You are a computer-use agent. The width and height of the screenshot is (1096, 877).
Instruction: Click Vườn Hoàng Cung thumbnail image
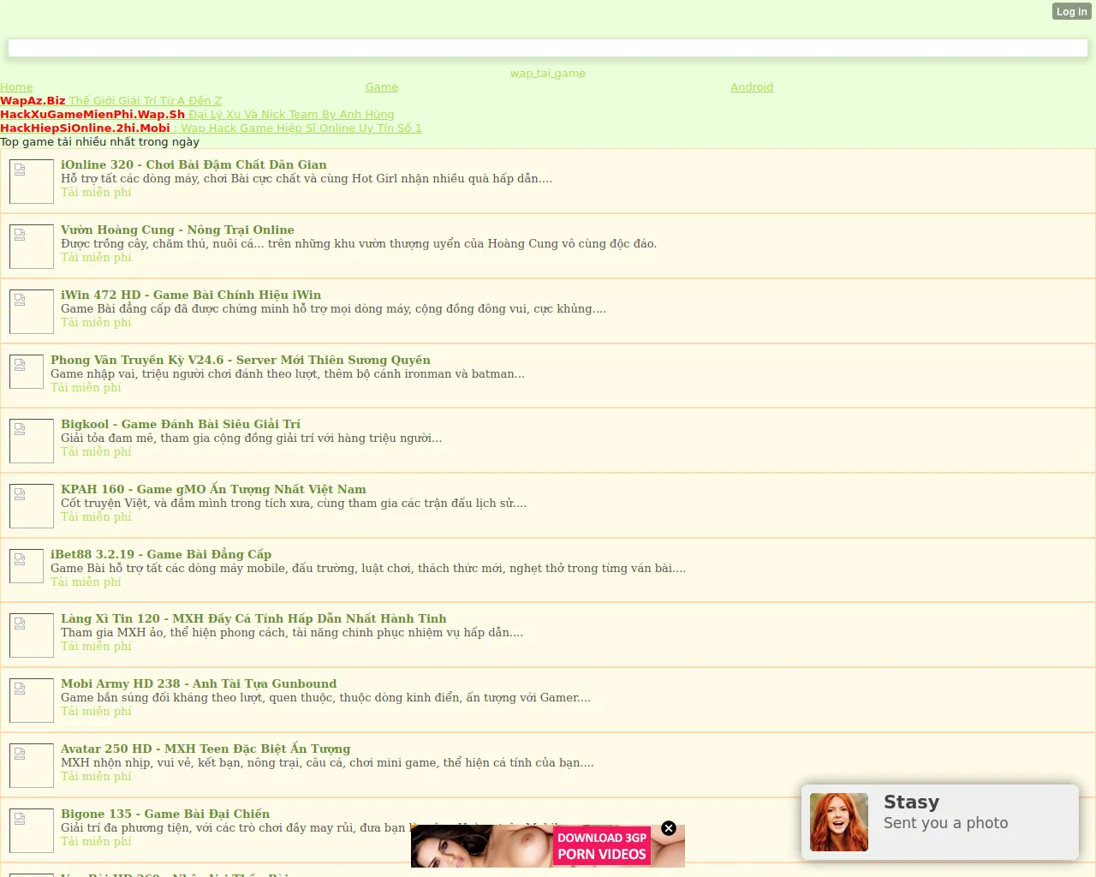[x=32, y=247]
